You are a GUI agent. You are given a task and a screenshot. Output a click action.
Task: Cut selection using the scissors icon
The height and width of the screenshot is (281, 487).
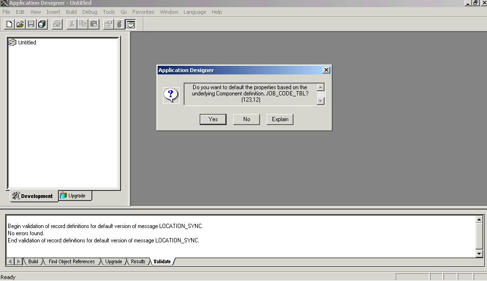click(71, 24)
